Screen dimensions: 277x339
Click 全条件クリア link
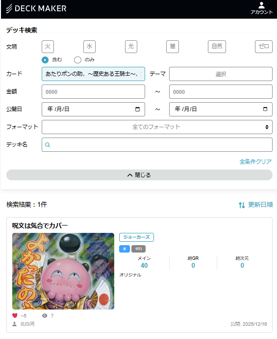tap(255, 162)
